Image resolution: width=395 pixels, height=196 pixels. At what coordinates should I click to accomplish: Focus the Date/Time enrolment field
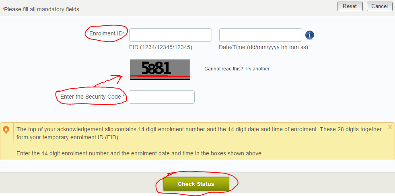[x=261, y=35]
